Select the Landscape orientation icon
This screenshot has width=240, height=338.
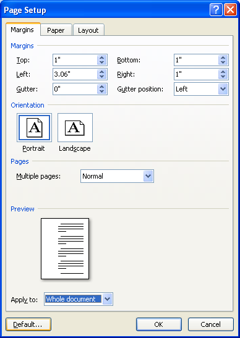click(x=75, y=128)
